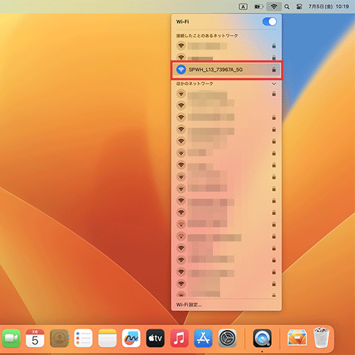355x355 pixels.
Task: Click the lock icon on the SPWH_L13_73967A_5G row
Action: [x=274, y=70]
